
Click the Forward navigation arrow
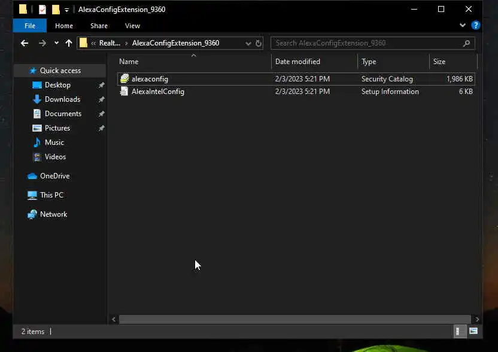(42, 43)
